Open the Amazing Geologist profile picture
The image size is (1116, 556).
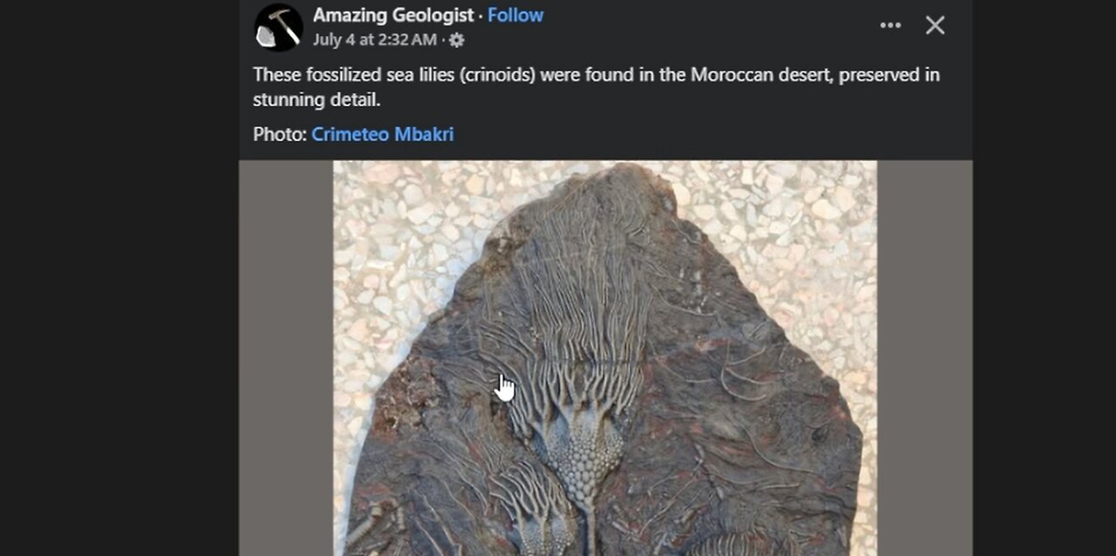[279, 27]
